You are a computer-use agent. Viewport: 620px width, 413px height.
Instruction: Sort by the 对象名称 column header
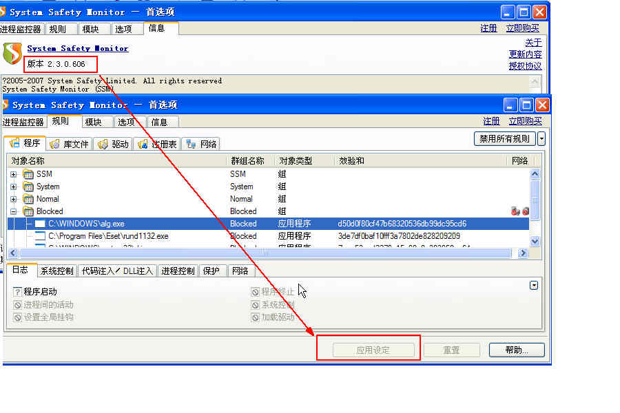click(117, 161)
